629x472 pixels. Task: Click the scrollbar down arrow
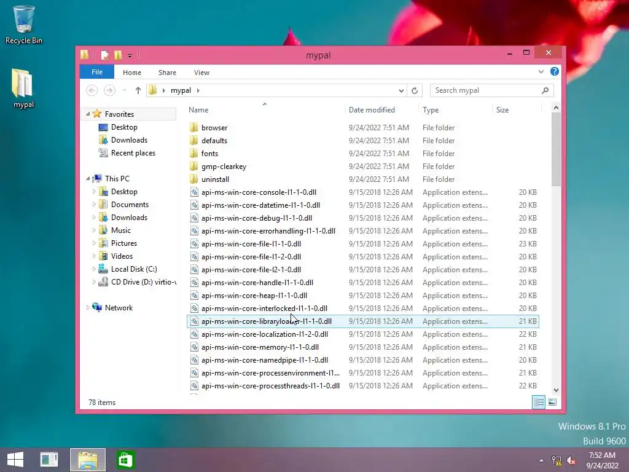coord(556,390)
